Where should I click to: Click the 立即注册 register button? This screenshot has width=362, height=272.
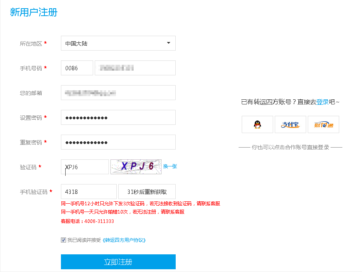click(x=118, y=262)
